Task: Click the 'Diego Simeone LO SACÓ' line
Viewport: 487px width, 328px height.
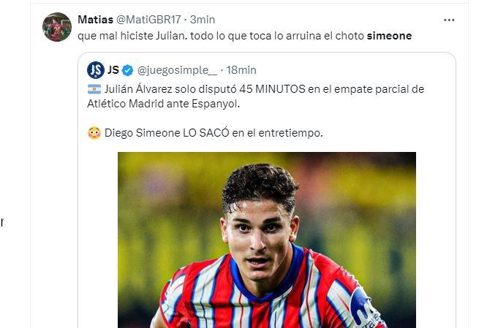Action: (x=214, y=133)
